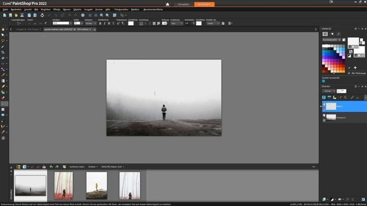Open the Ebenen menu
367x206 pixels.
click(x=67, y=10)
